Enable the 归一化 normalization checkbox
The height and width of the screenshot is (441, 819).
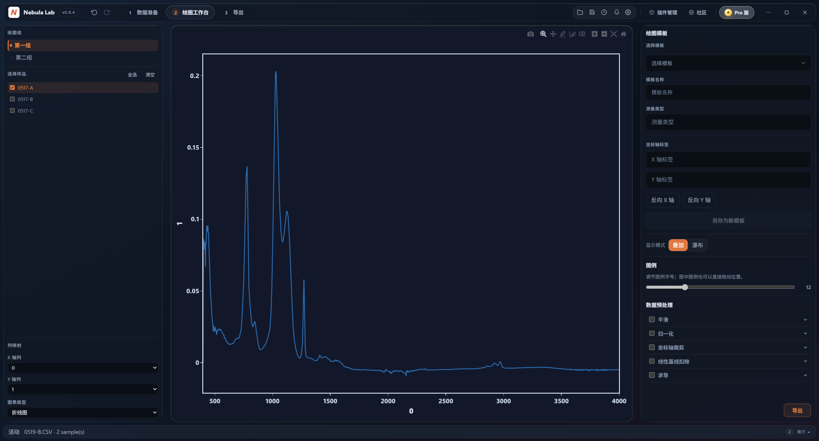pyautogui.click(x=651, y=334)
